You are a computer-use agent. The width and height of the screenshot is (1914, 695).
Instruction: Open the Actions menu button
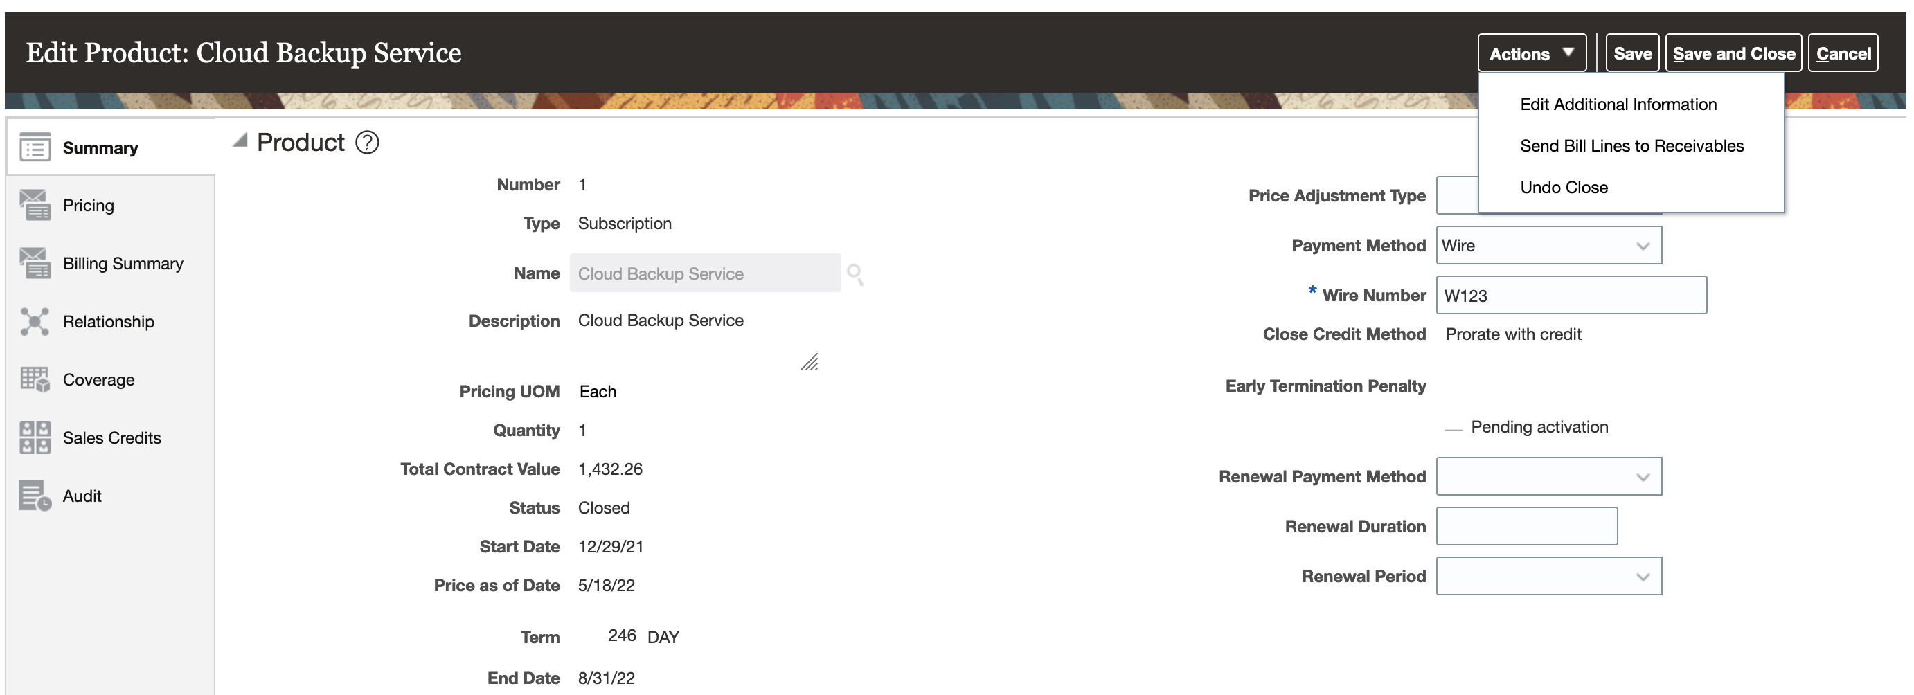coord(1530,53)
